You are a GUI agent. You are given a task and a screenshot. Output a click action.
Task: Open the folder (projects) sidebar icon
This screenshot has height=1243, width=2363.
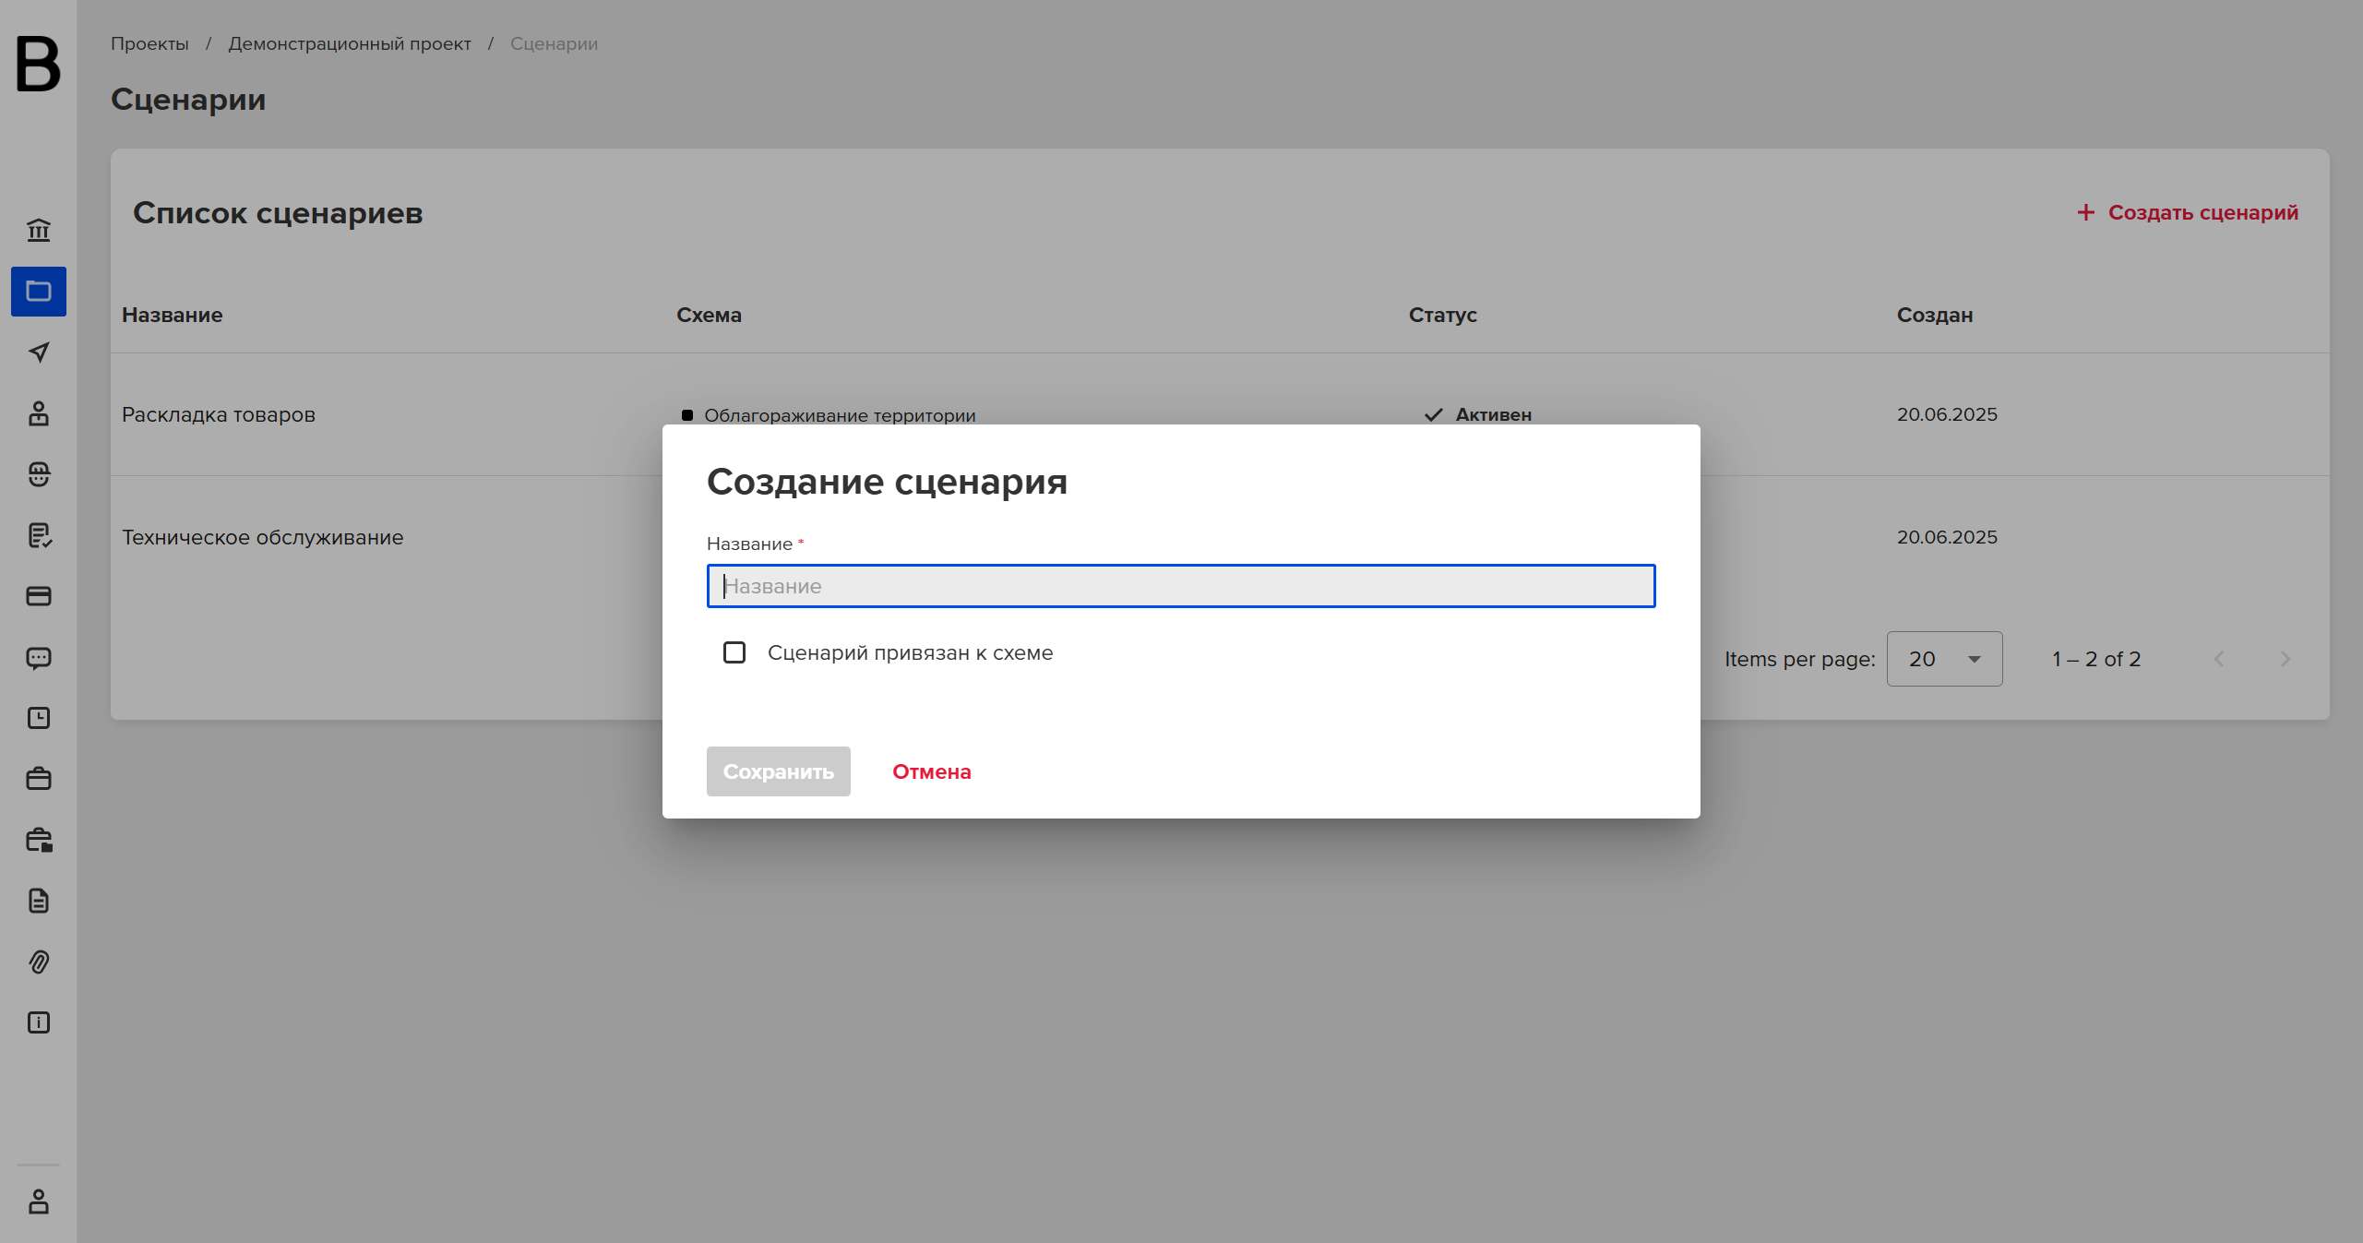pos(39,292)
